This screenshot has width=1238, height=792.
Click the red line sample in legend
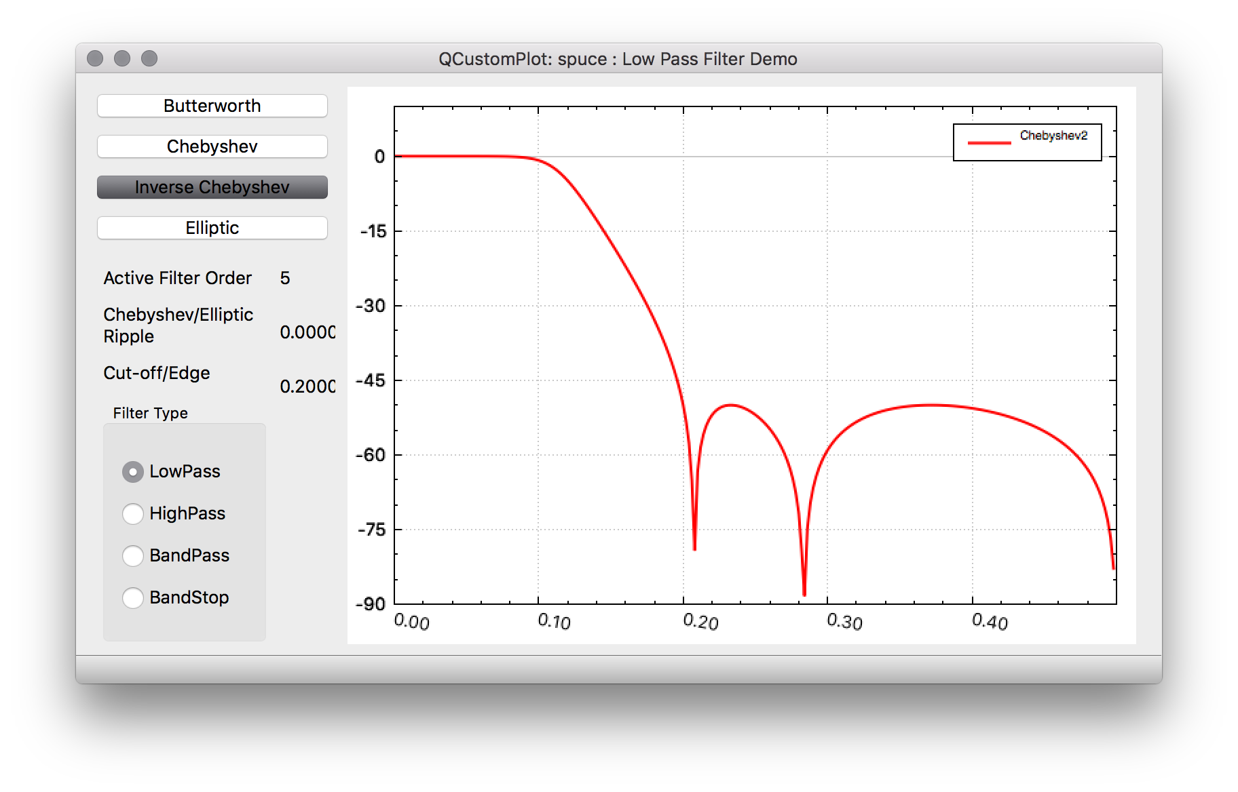coord(989,142)
